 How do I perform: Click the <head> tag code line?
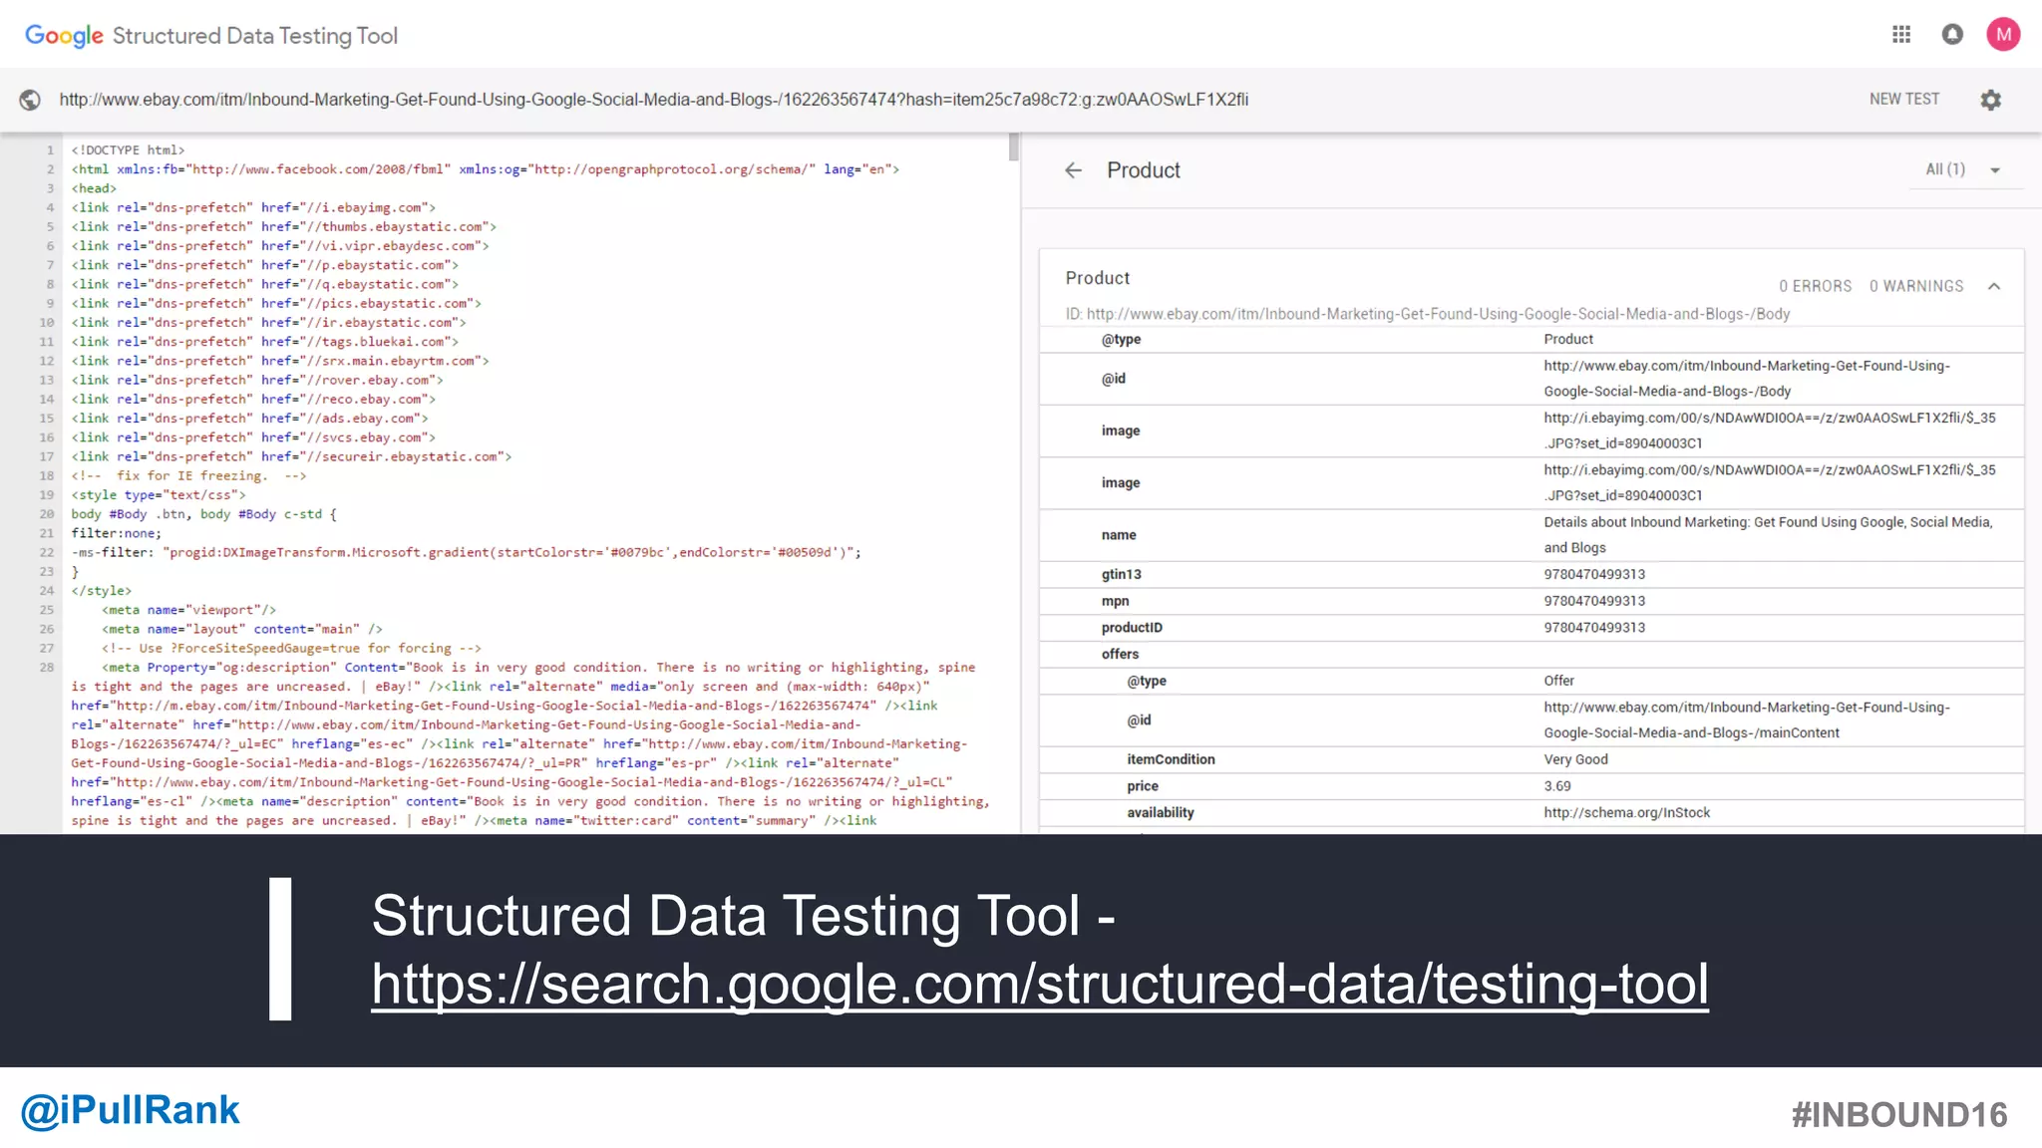[x=94, y=188]
